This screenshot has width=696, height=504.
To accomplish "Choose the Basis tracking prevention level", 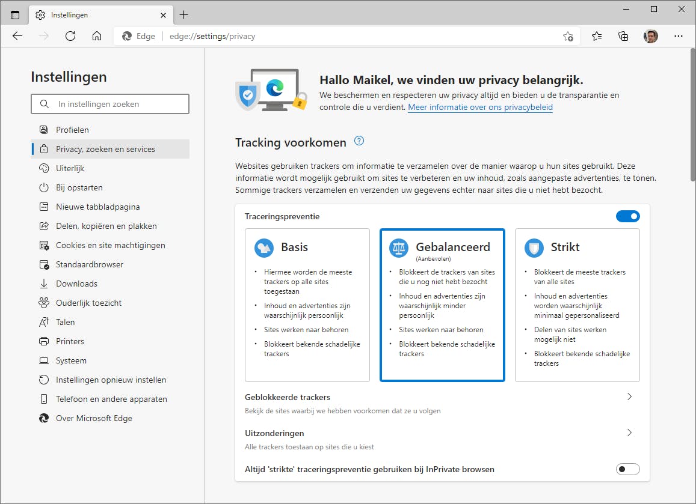I will point(307,305).
